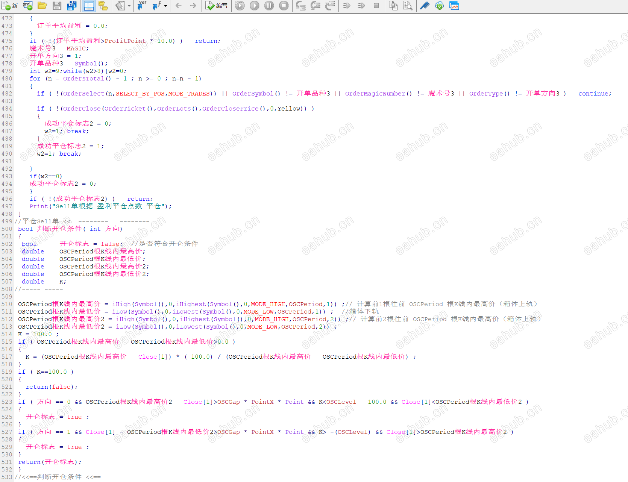Click 'OrdersTotal()' in the for loop
Viewport: 628px width, 482px height.
point(87,79)
